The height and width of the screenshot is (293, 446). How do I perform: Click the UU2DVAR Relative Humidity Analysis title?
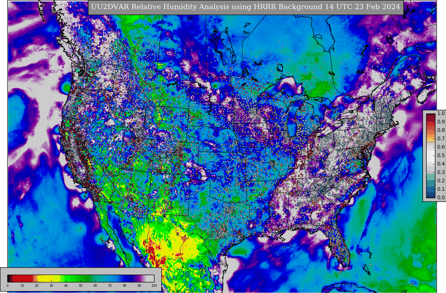pos(245,7)
